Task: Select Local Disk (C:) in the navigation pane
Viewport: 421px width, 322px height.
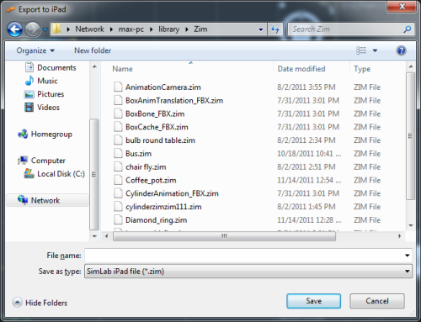Action: tap(54, 174)
